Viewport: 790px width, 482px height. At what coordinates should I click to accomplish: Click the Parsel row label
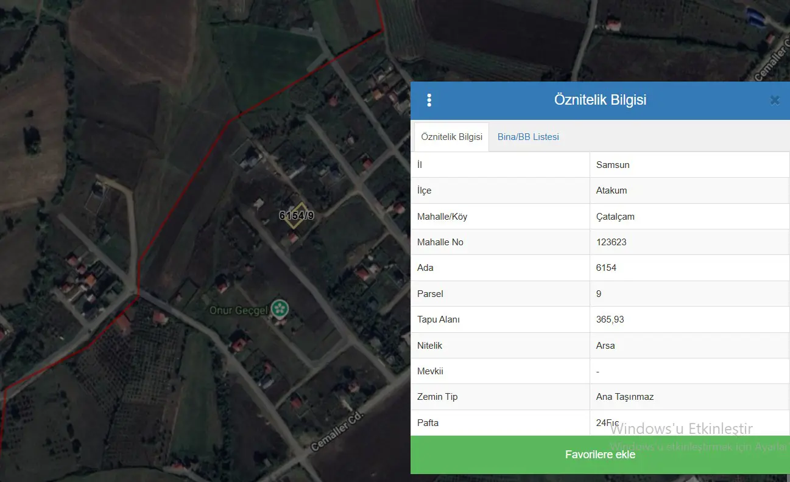[430, 294]
